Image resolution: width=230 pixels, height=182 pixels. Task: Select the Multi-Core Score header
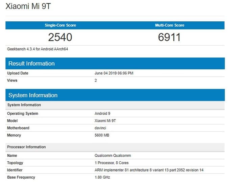pos(170,25)
